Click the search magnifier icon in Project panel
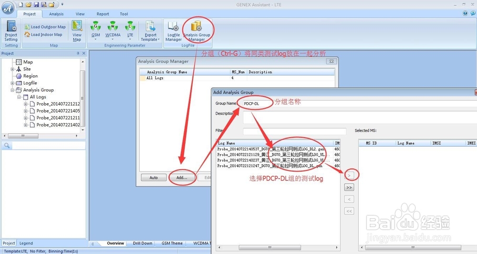This screenshot has height=254, width=477. pyautogui.click(x=7, y=146)
